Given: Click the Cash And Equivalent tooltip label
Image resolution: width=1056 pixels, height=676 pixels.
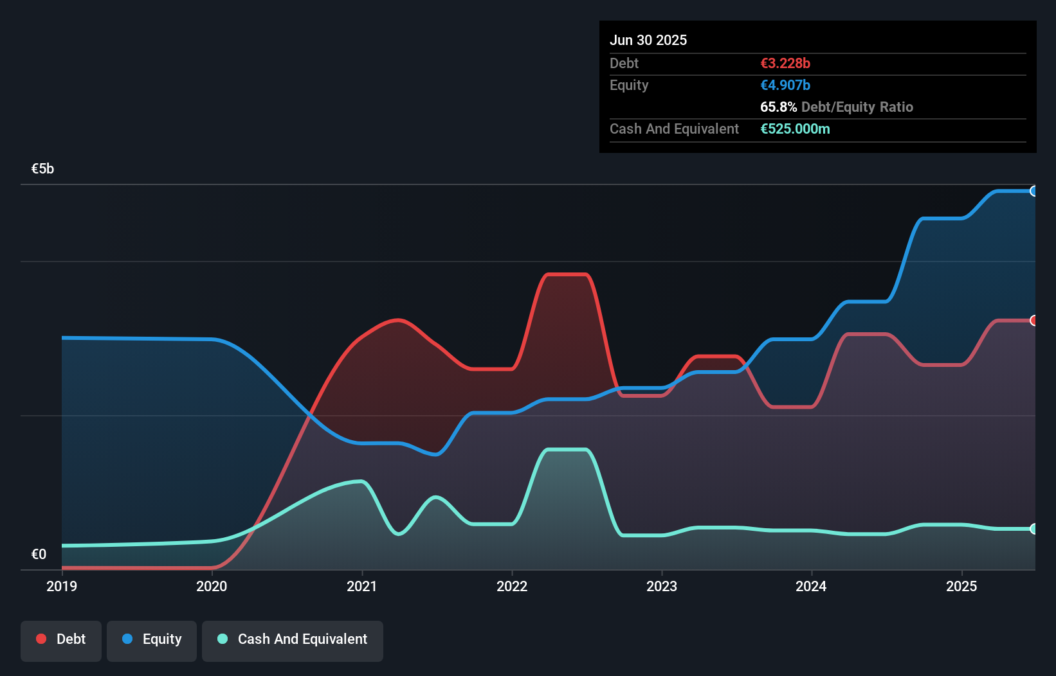Looking at the screenshot, I should click(x=674, y=129).
